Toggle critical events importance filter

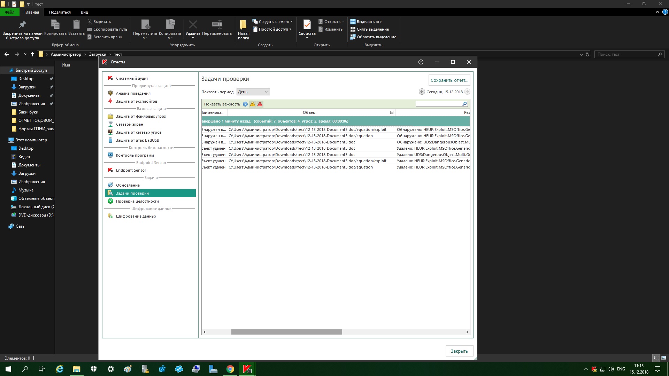pos(260,104)
